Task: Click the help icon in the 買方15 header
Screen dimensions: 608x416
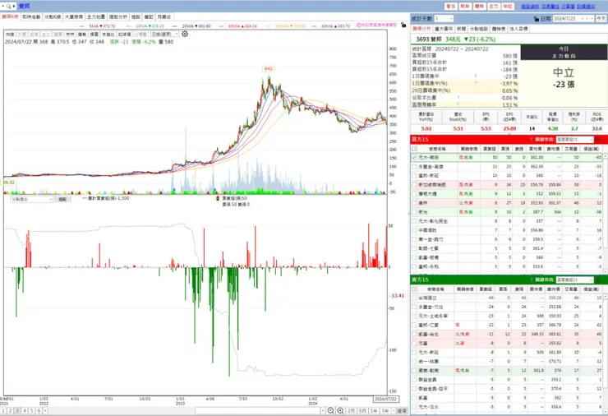Action: point(531,139)
